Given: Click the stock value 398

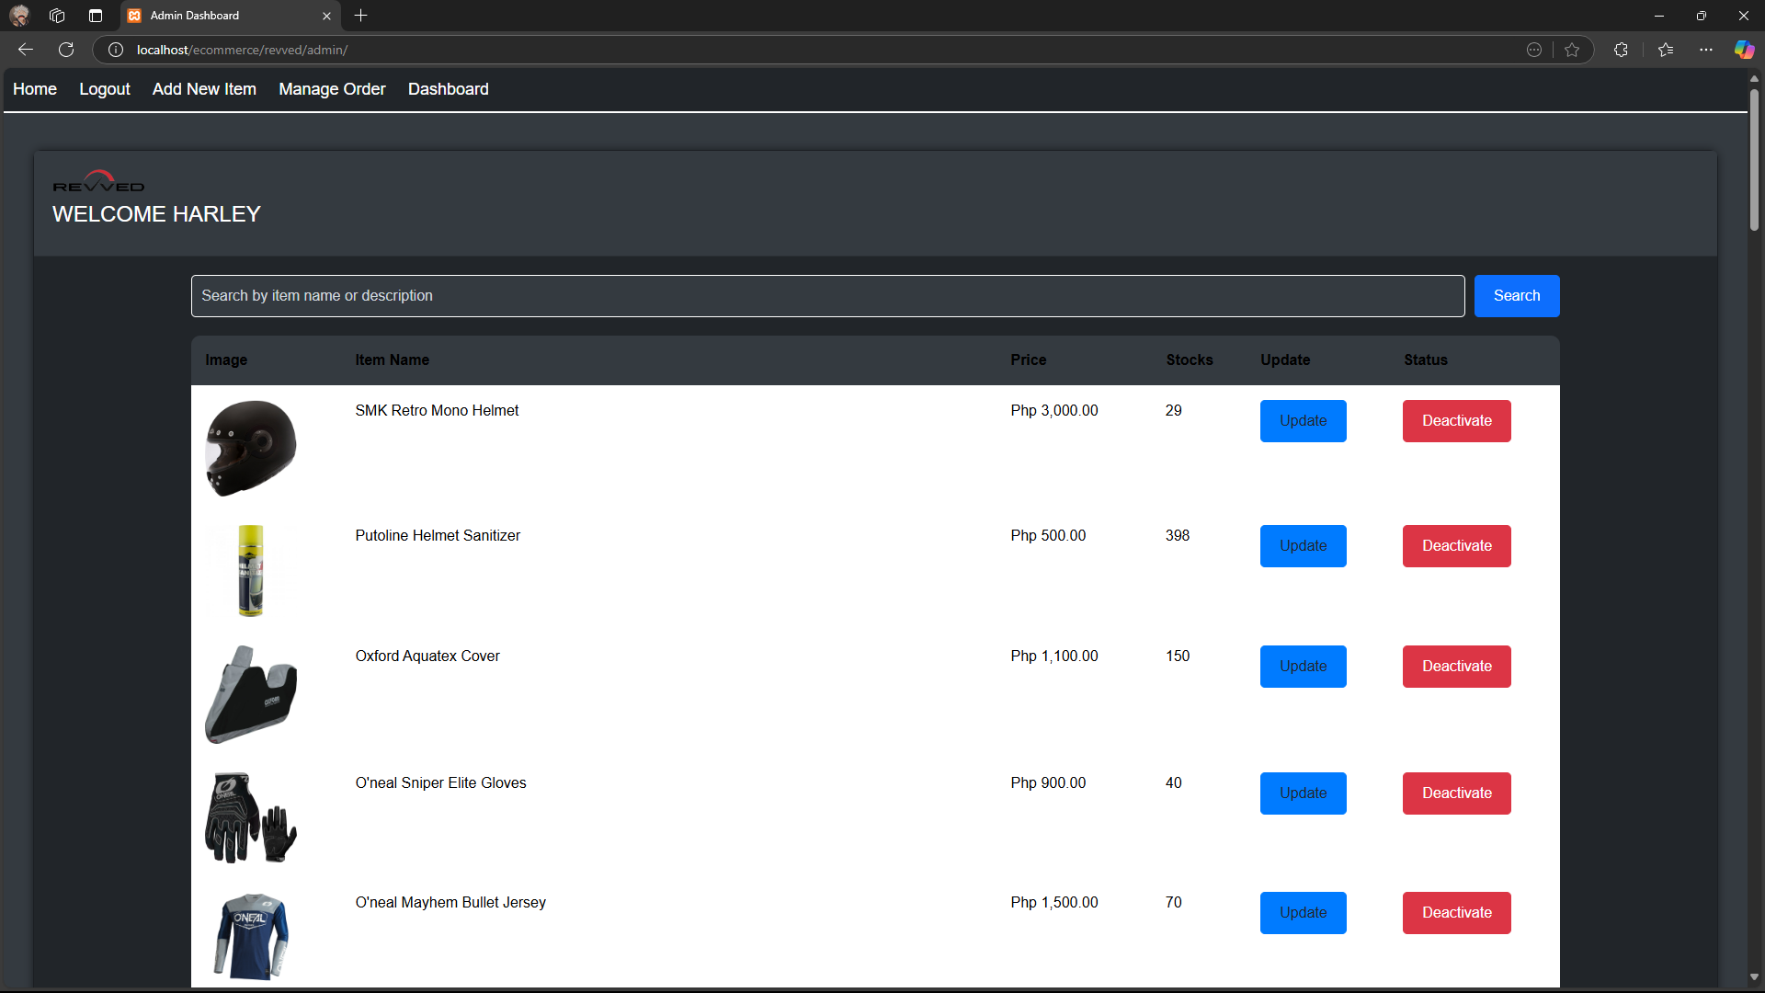Looking at the screenshot, I should 1178,536.
